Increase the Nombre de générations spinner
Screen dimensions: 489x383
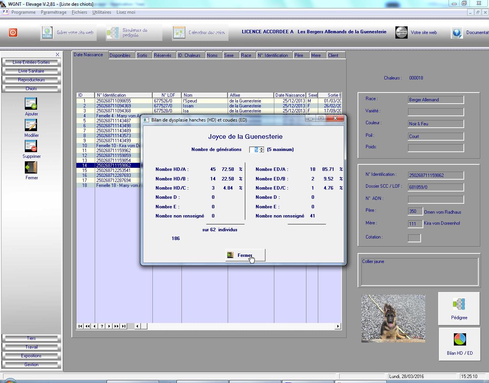click(x=262, y=148)
